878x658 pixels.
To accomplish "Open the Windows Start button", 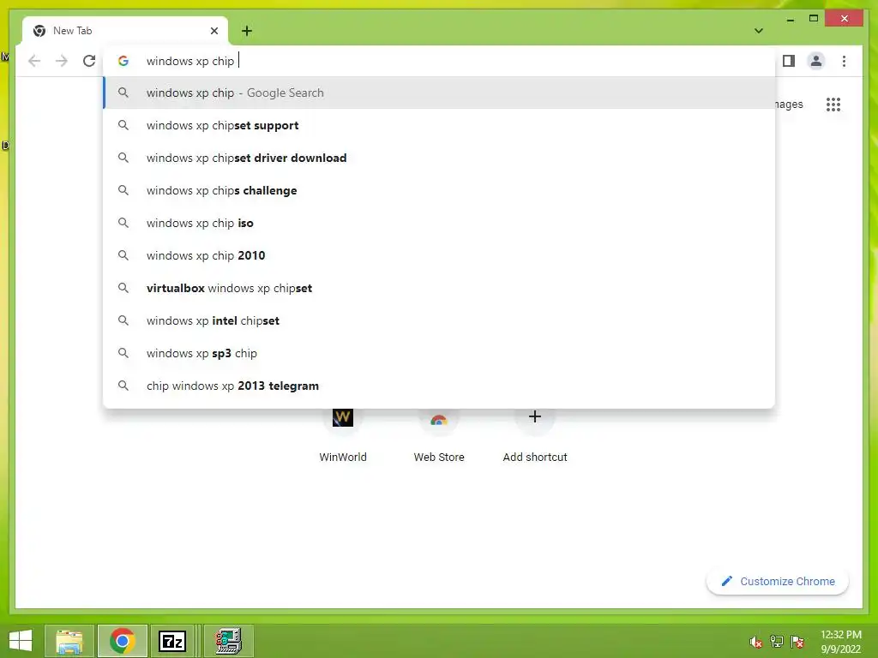I will [x=21, y=641].
